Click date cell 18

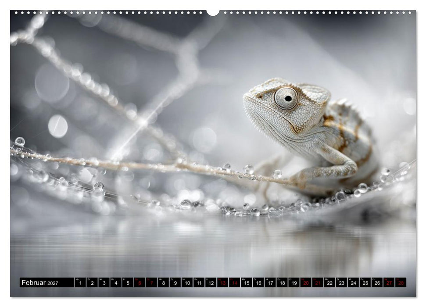(282, 282)
